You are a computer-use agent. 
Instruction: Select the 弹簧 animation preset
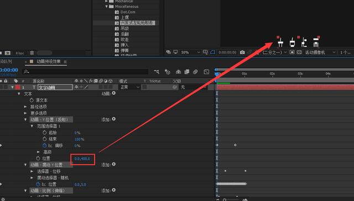pyautogui.click(x=124, y=50)
